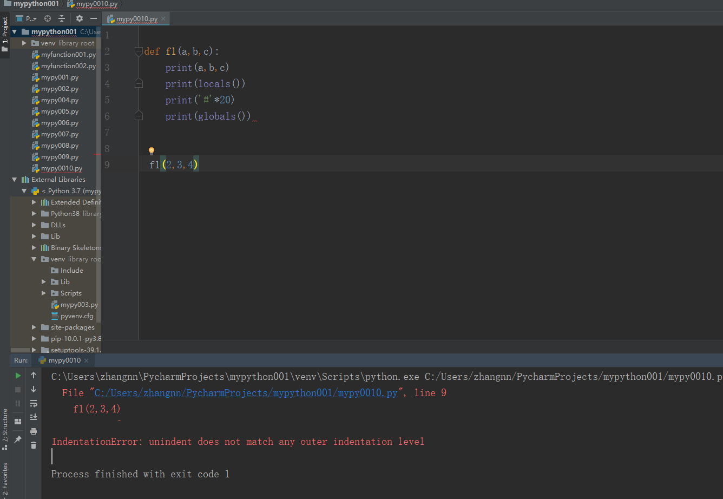Rerun mypy0010 with green play icon
Image resolution: width=723 pixels, height=499 pixels.
tap(18, 375)
